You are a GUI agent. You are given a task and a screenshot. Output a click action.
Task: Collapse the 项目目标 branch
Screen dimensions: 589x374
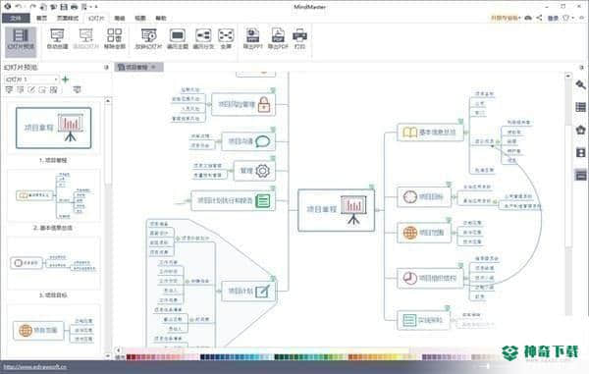(454, 196)
